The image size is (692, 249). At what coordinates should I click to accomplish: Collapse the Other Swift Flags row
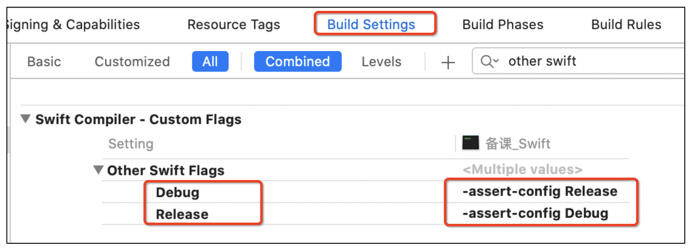(98, 170)
